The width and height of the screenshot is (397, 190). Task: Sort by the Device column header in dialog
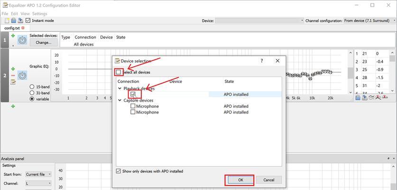pyautogui.click(x=175, y=81)
